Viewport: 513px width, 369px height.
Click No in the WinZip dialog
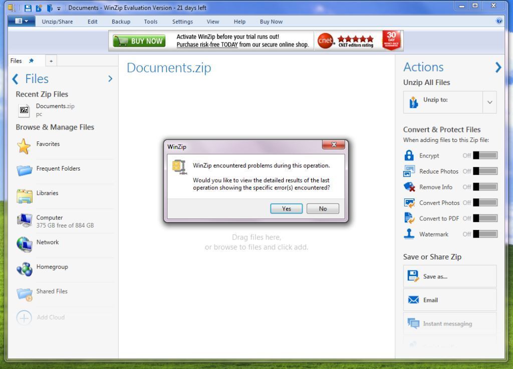323,208
